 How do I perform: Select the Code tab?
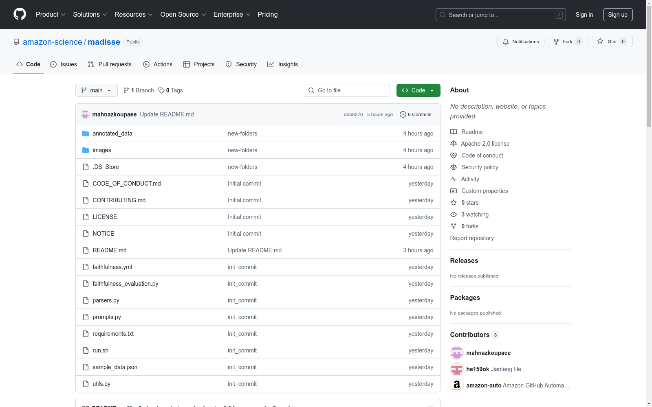pyautogui.click(x=29, y=64)
